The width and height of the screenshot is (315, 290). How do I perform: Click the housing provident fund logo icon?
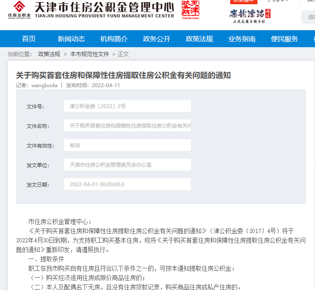coord(19,10)
